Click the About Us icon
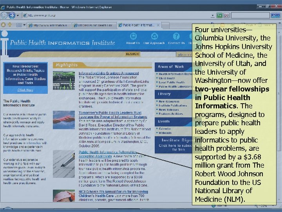The width and height of the screenshot is (282, 212). pyautogui.click(x=133, y=36)
